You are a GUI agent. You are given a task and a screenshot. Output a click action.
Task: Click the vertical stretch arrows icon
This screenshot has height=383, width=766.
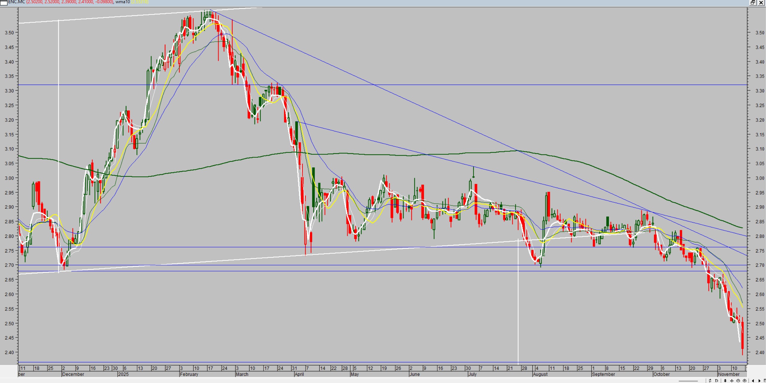click(x=725, y=381)
